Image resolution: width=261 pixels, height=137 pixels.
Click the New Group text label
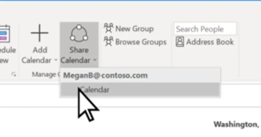[134, 29]
